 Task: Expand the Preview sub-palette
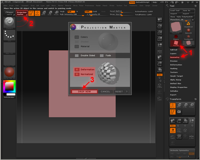point(174,61)
